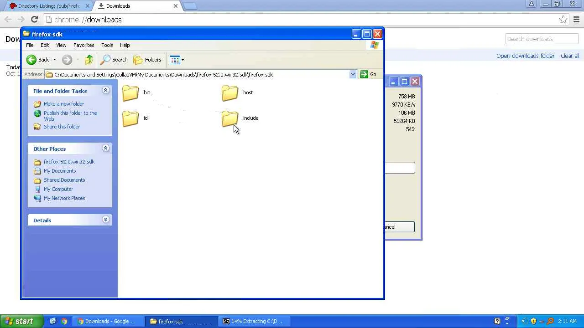Viewport: 584px width, 328px height.
Task: Open My Computer from Other Places
Action: click(x=58, y=189)
